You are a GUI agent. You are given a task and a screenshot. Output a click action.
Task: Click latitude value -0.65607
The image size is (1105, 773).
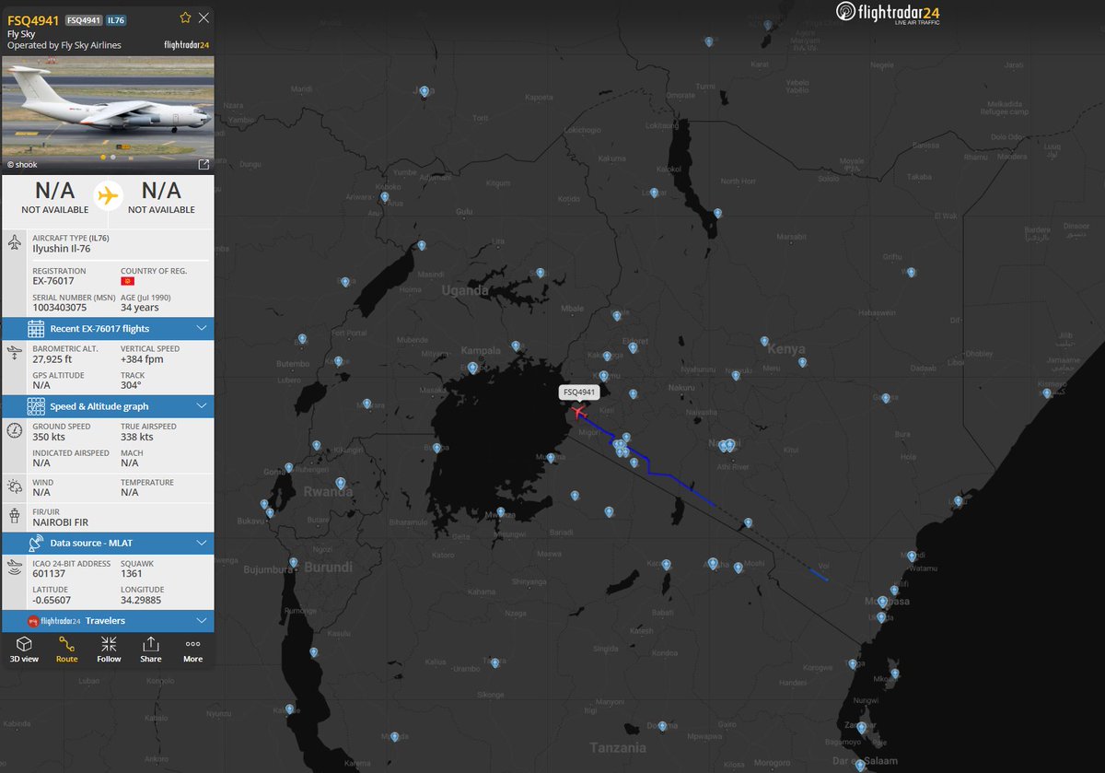point(52,600)
